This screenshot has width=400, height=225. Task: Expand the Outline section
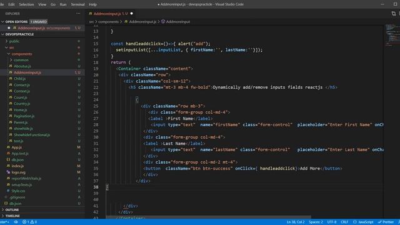click(x=12, y=210)
